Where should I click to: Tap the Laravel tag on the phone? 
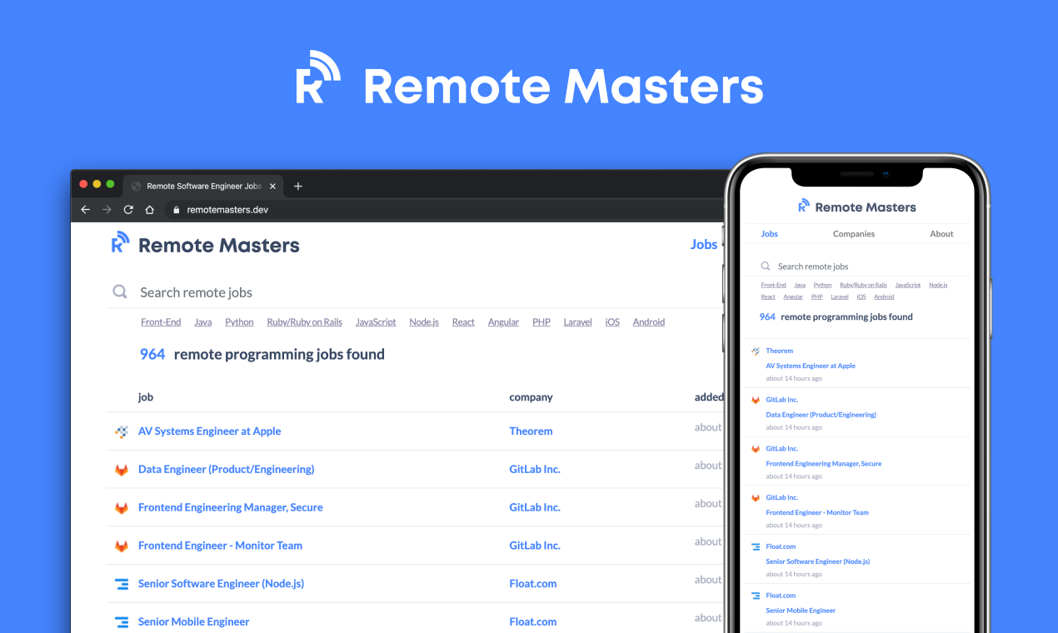coord(840,297)
